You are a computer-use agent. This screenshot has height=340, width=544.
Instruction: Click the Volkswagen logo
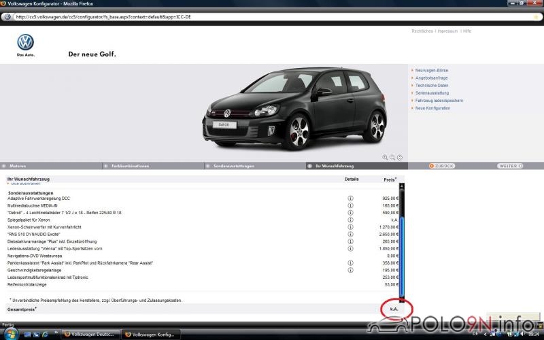click(25, 42)
